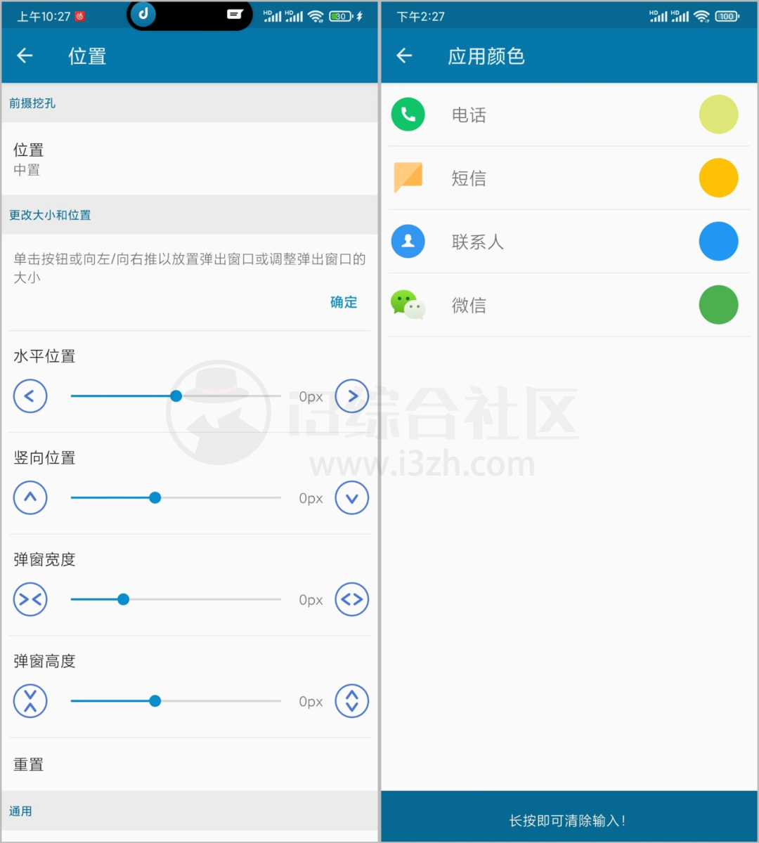Open the blue color swatch for 联系人

click(718, 242)
